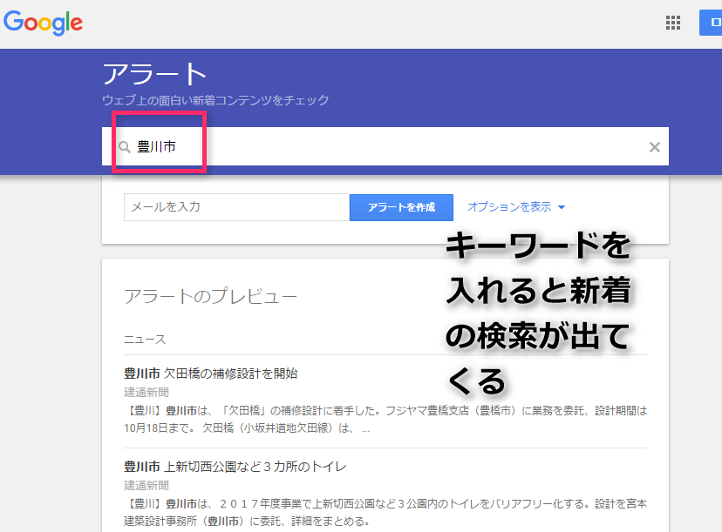Click the Google logo
The image size is (722, 532).
[x=44, y=23]
